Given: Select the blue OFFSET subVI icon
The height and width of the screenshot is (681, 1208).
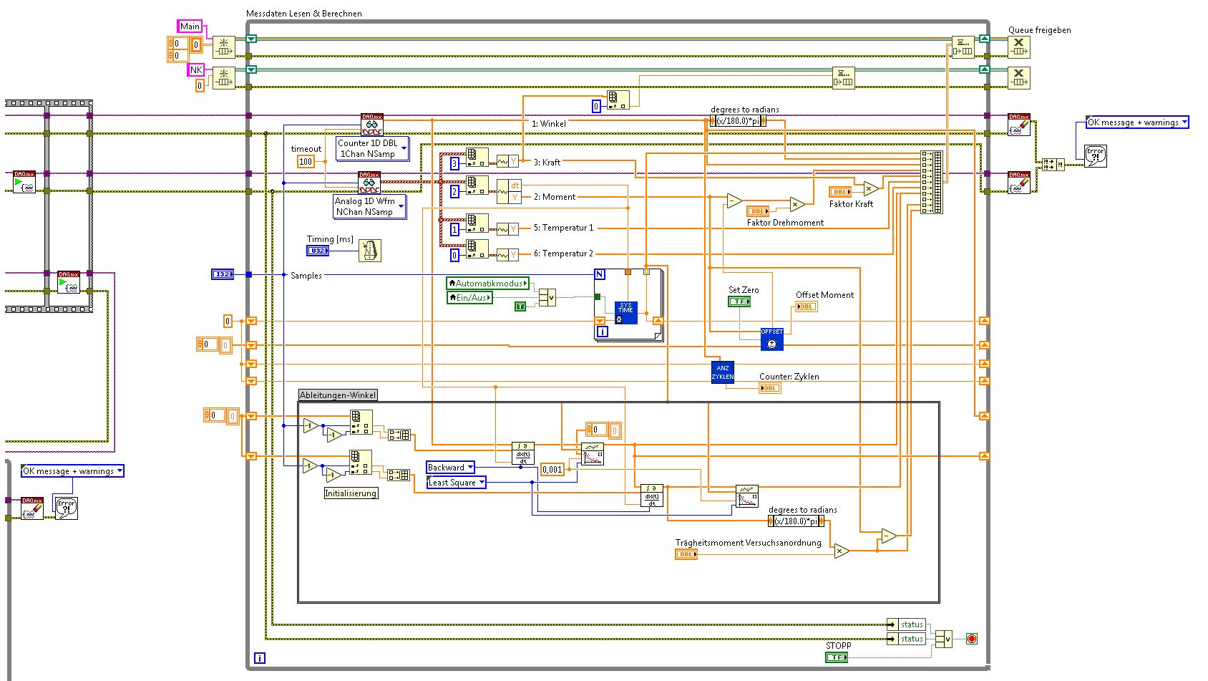Looking at the screenshot, I should click(772, 339).
